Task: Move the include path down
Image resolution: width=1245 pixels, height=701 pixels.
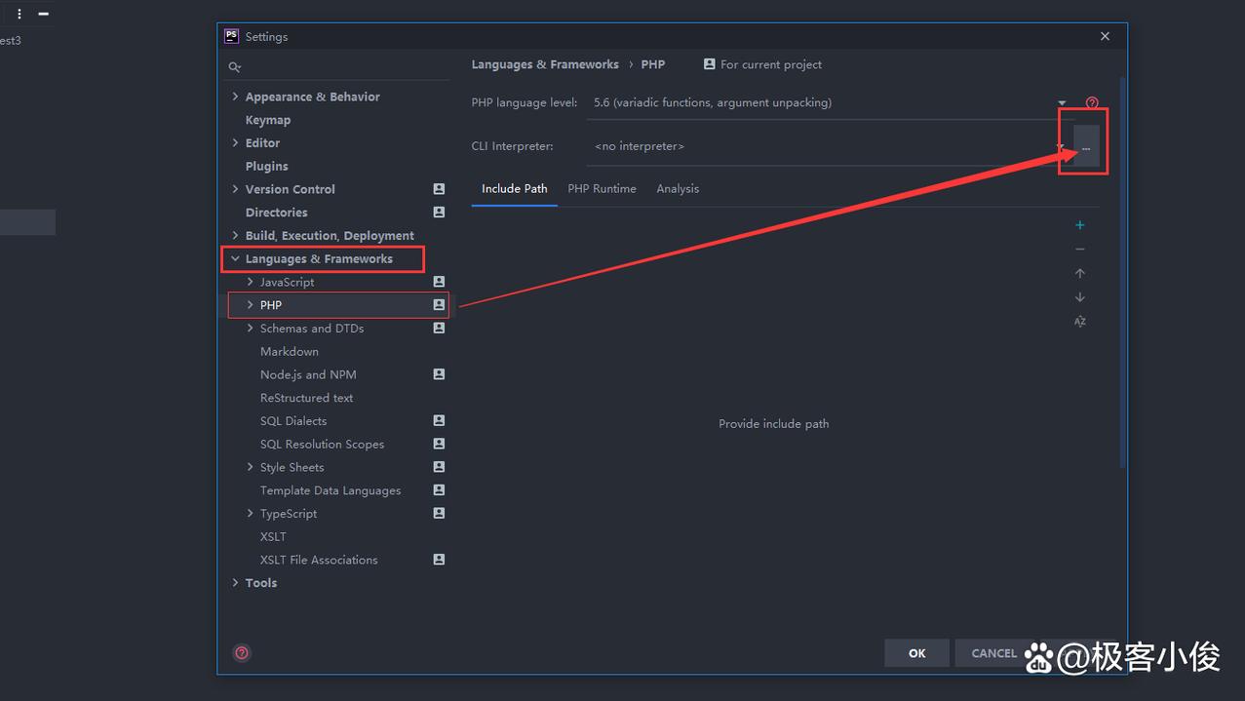Action: pos(1079,297)
